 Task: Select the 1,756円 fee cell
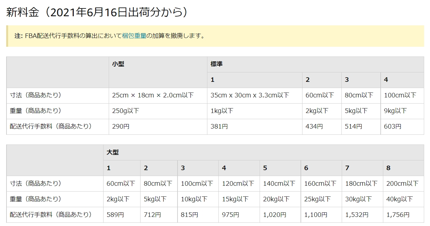point(398,215)
